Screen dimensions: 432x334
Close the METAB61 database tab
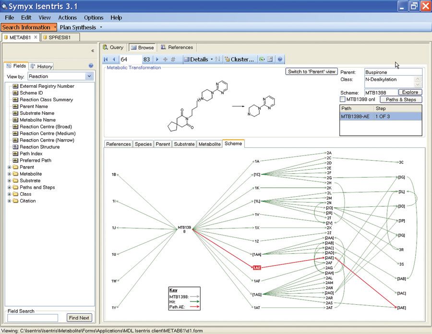(36, 37)
